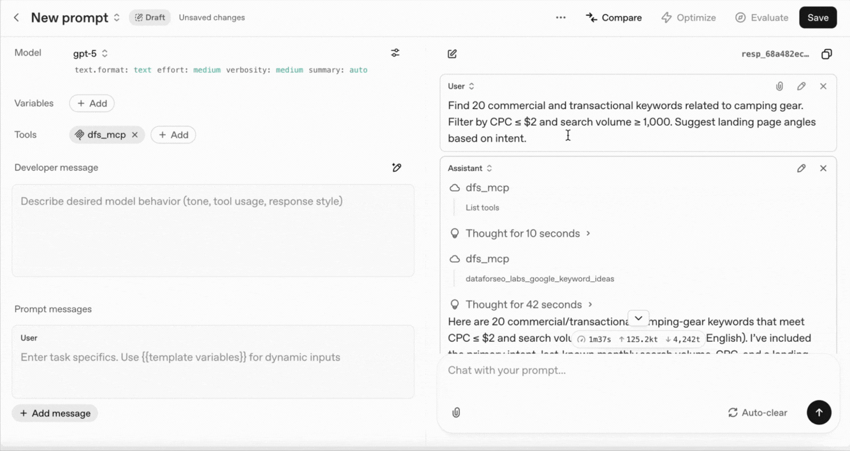
Task: Open the gpt-5 model dropdown
Action: tap(91, 54)
